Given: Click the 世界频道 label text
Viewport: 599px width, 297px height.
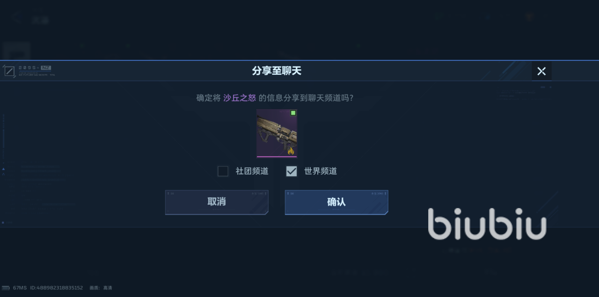Looking at the screenshot, I should click(x=321, y=171).
